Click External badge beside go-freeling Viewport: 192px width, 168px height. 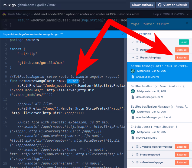(182, 147)
